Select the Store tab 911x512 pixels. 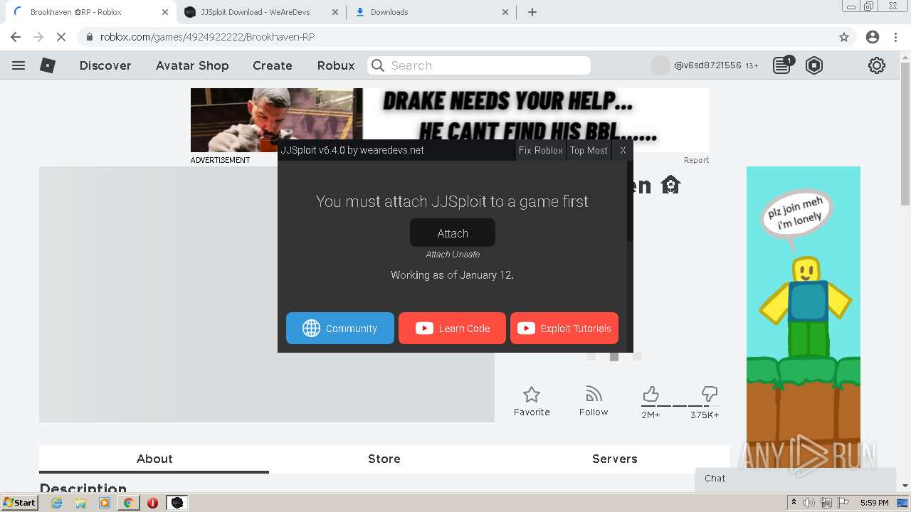pyautogui.click(x=384, y=459)
